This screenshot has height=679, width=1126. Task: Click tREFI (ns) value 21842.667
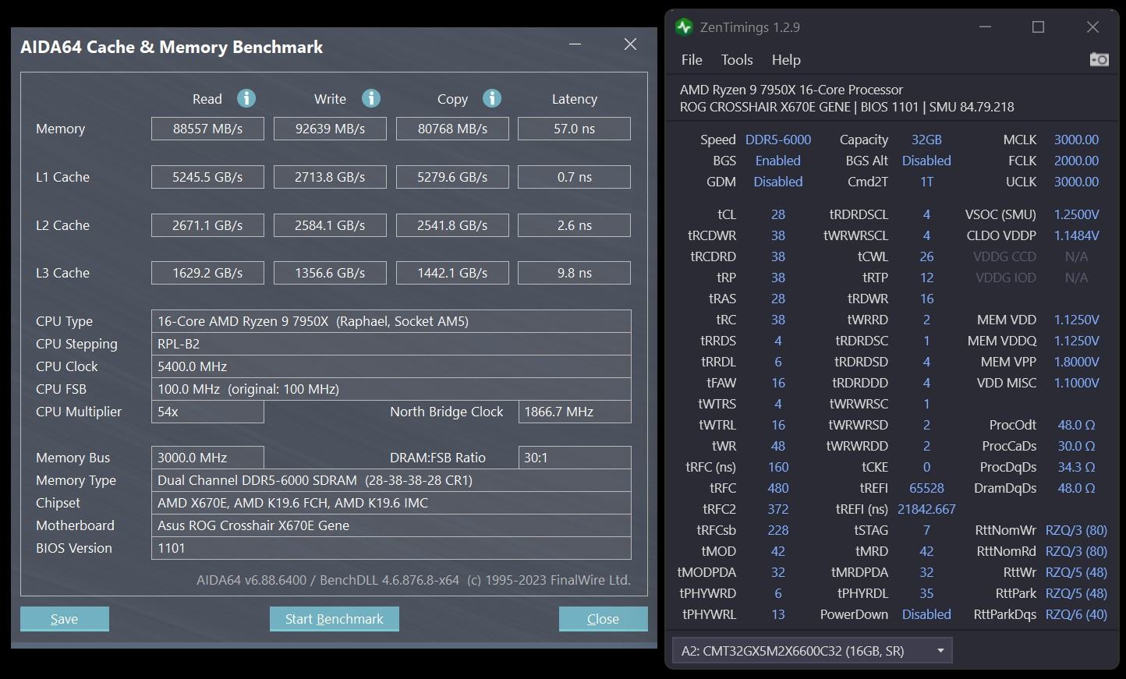[x=926, y=509]
